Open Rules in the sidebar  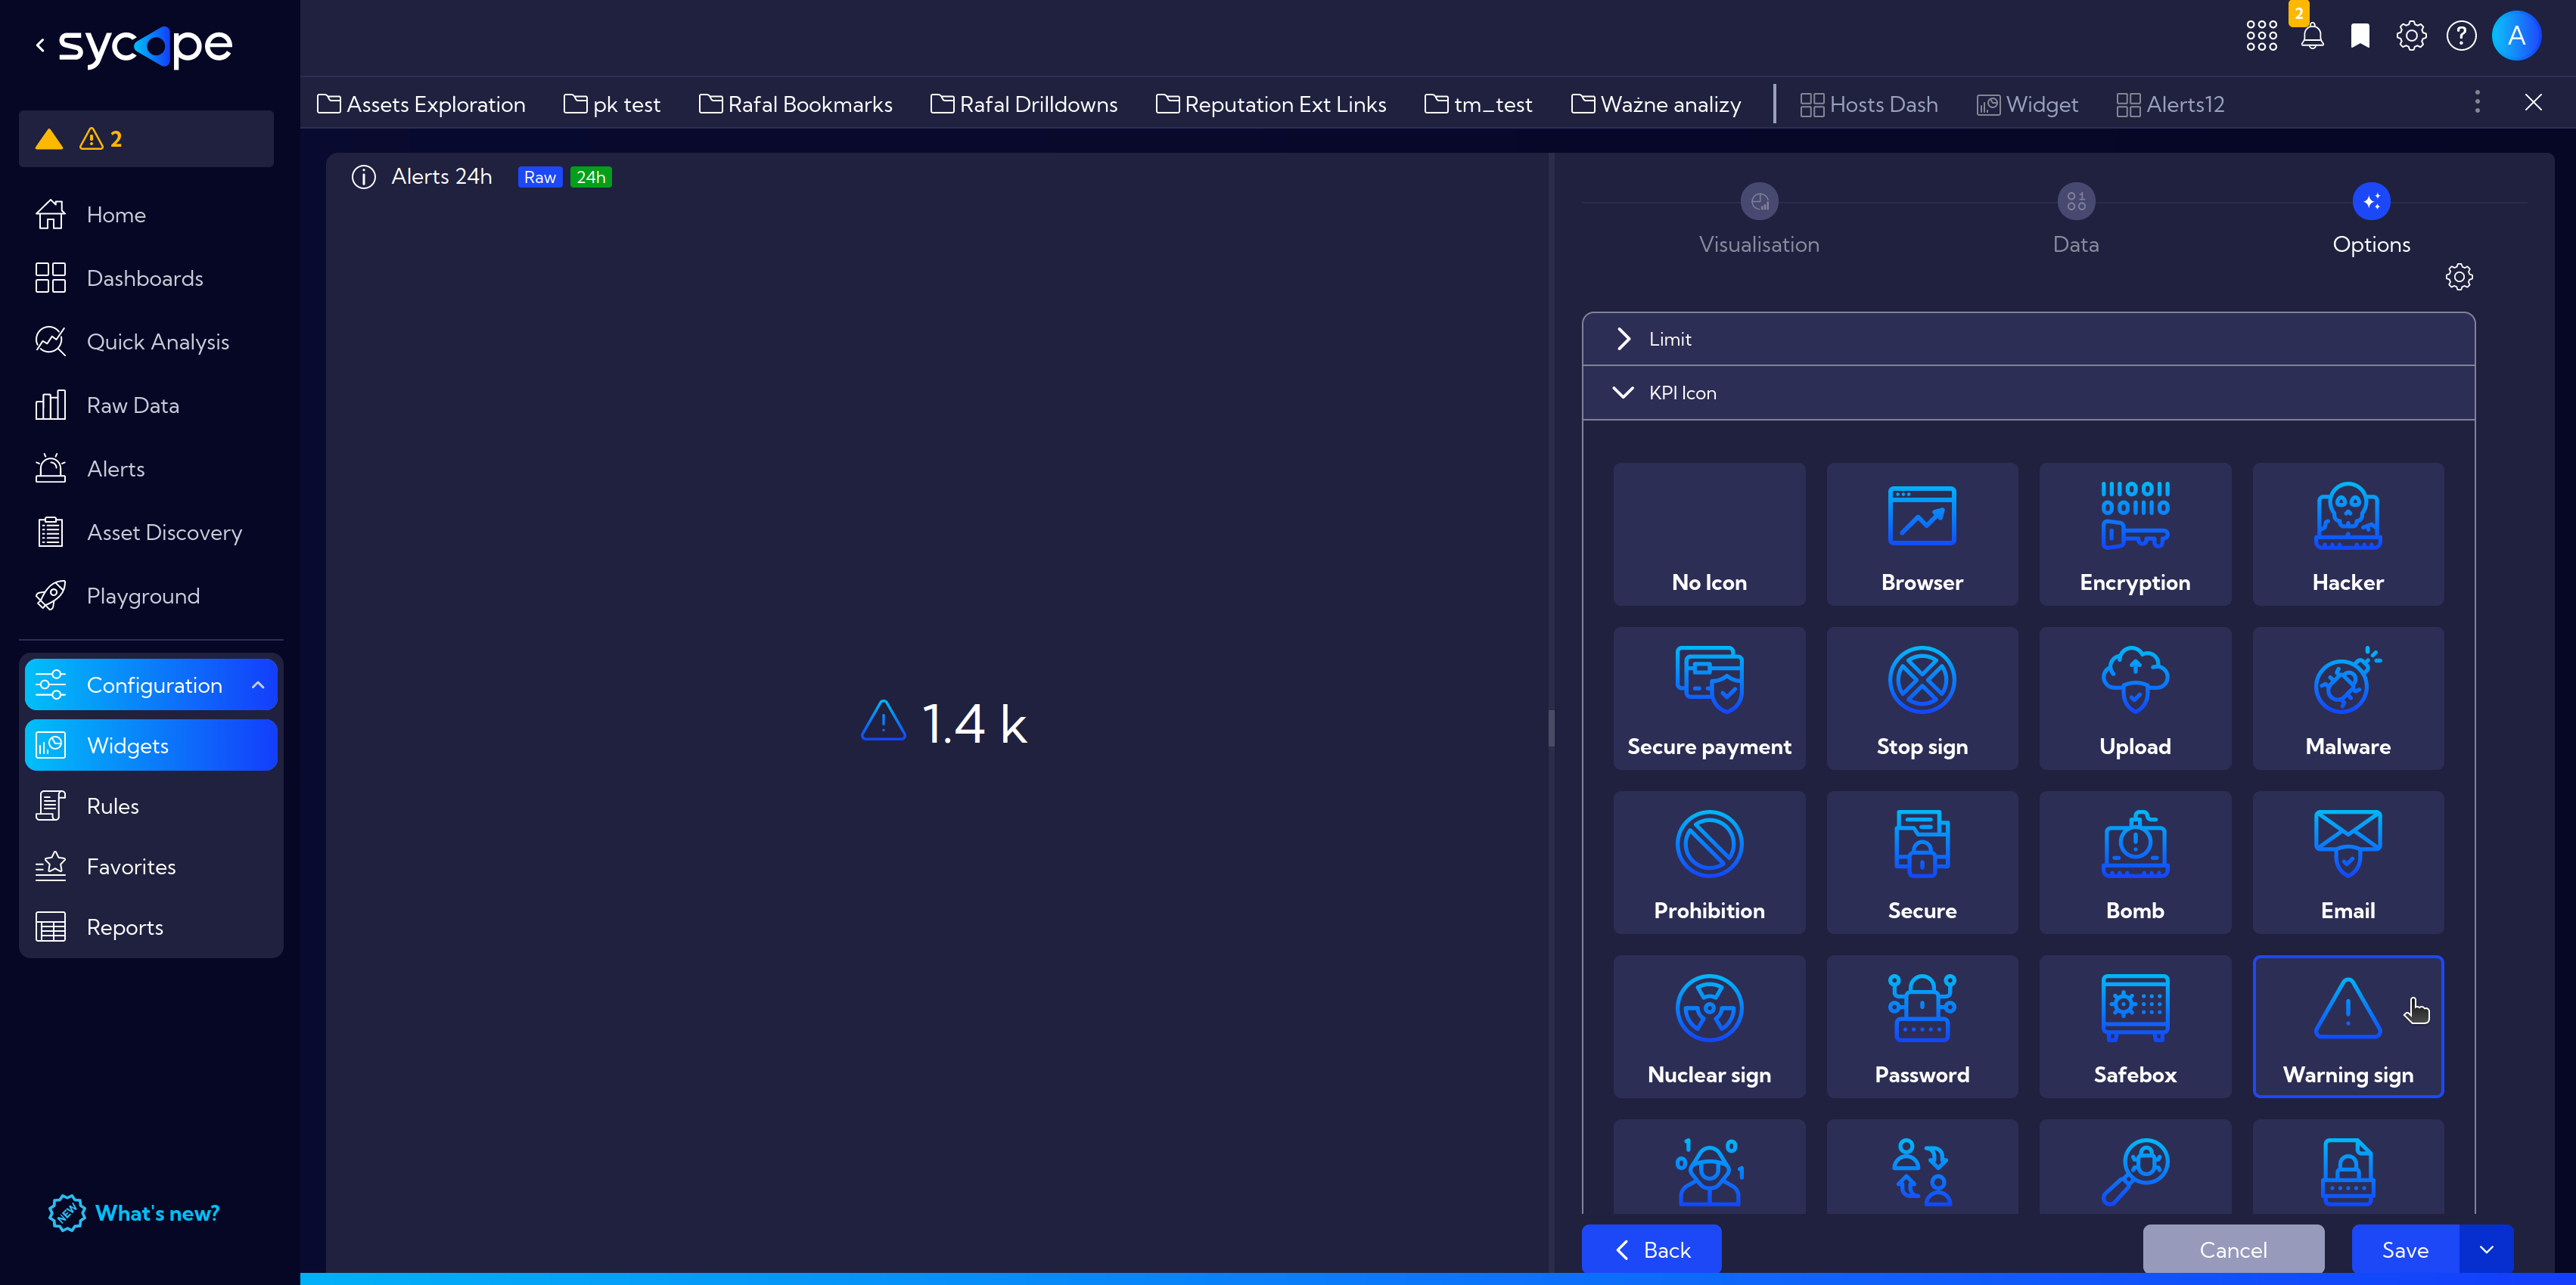pyautogui.click(x=151, y=806)
